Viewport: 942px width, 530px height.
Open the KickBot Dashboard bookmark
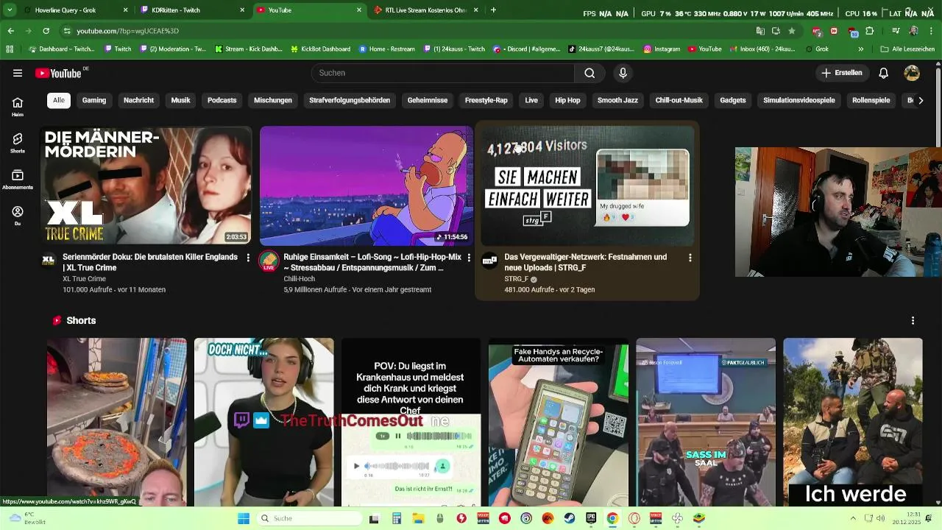320,49
